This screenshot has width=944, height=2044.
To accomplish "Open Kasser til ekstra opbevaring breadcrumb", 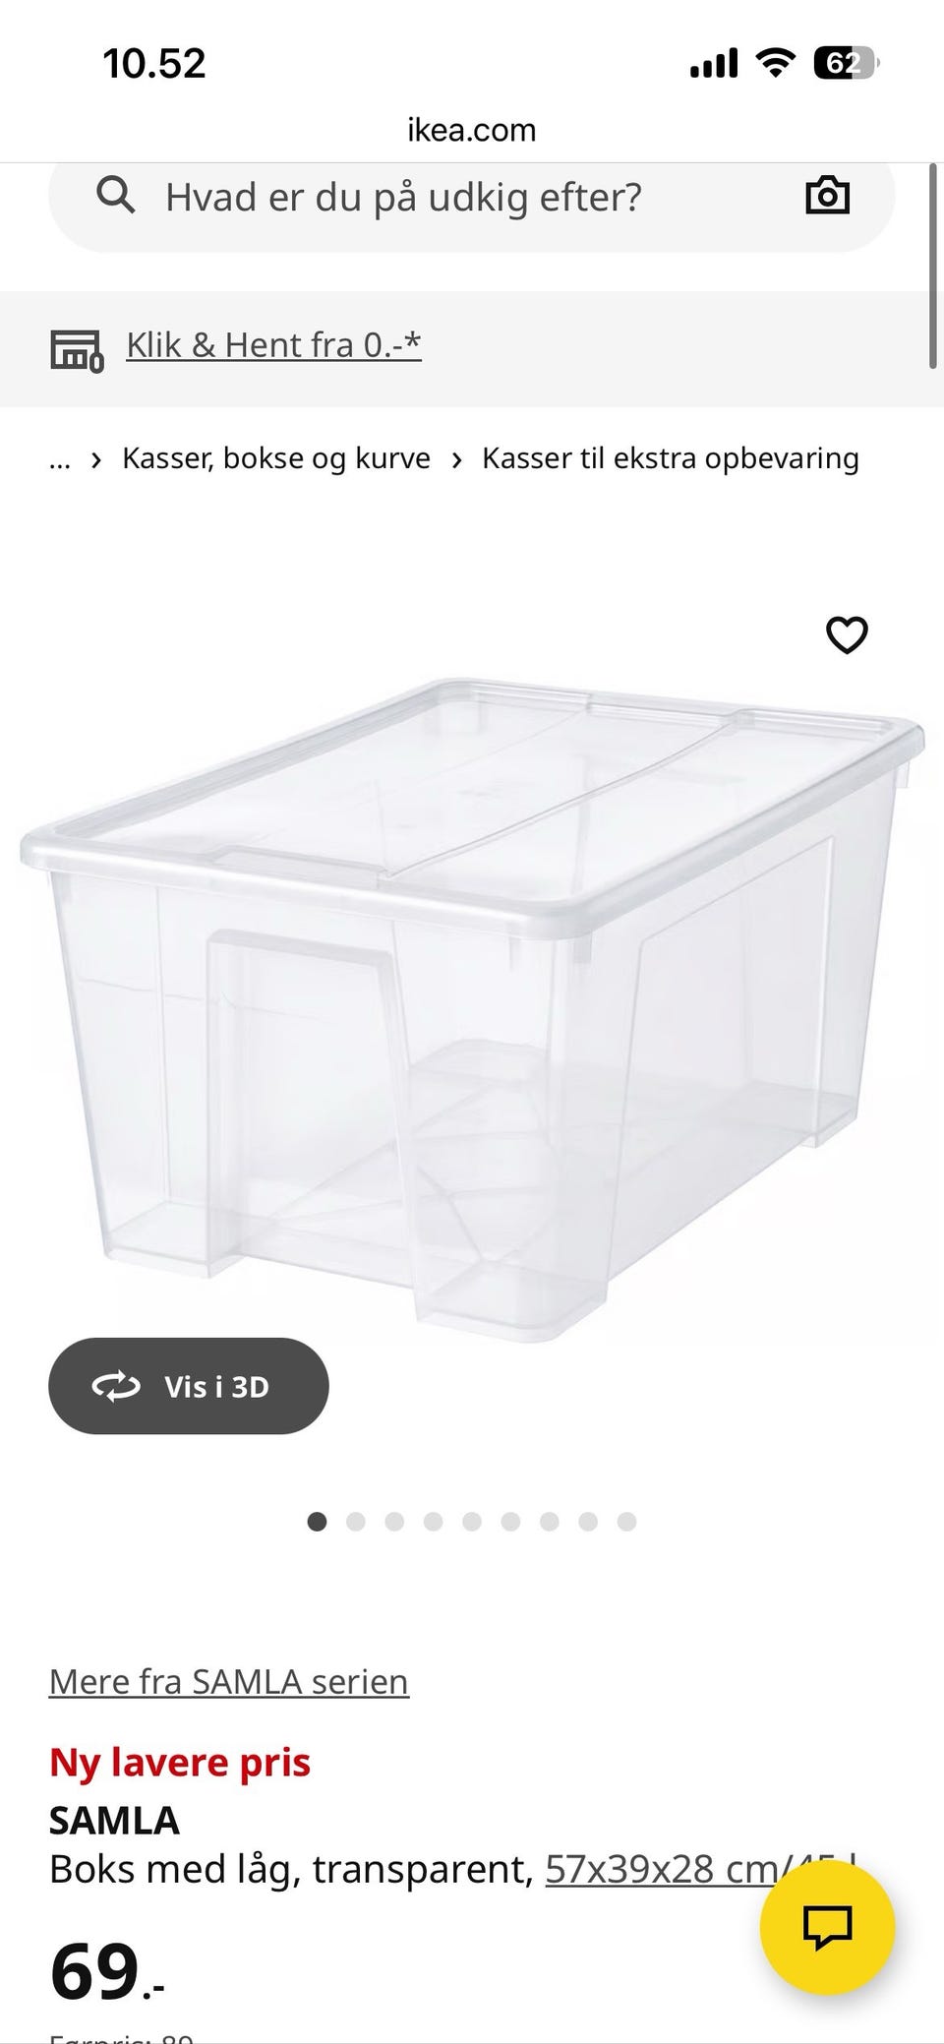I will point(671,458).
